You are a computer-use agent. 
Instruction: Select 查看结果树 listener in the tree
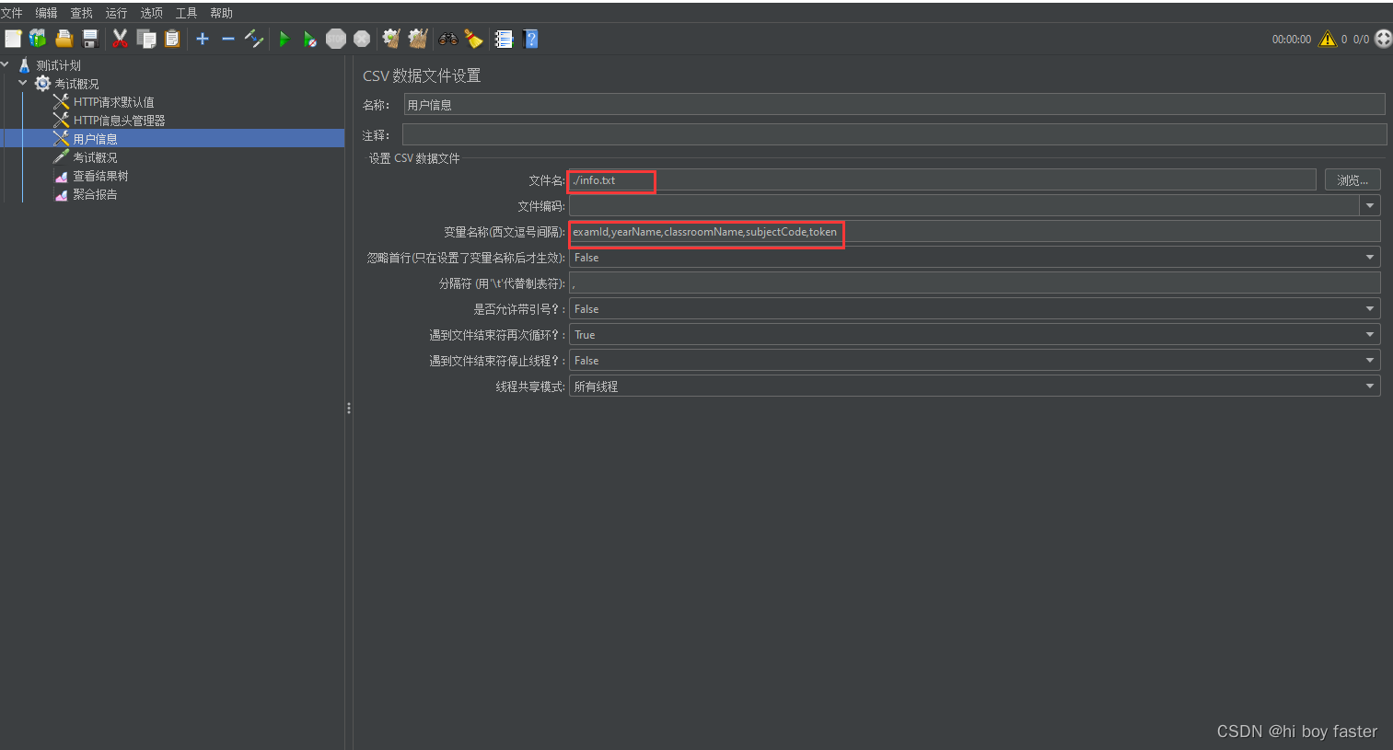[100, 176]
